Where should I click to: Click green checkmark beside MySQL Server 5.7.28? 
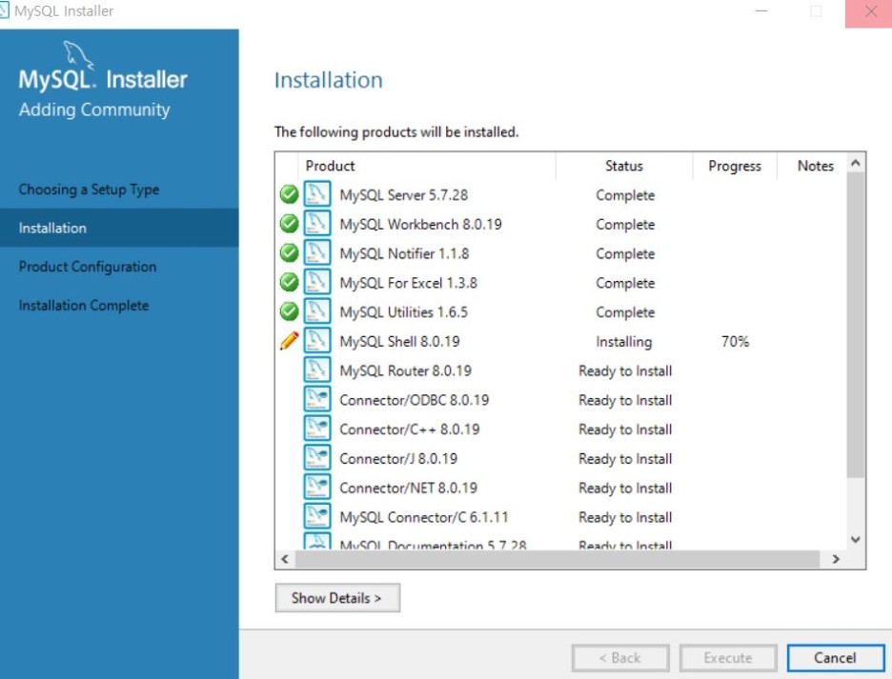point(289,194)
